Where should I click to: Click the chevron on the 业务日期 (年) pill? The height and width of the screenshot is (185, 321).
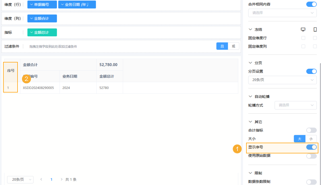point(62,4)
